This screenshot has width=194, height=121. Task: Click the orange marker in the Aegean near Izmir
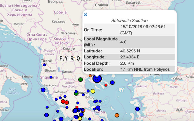coord(117,115)
